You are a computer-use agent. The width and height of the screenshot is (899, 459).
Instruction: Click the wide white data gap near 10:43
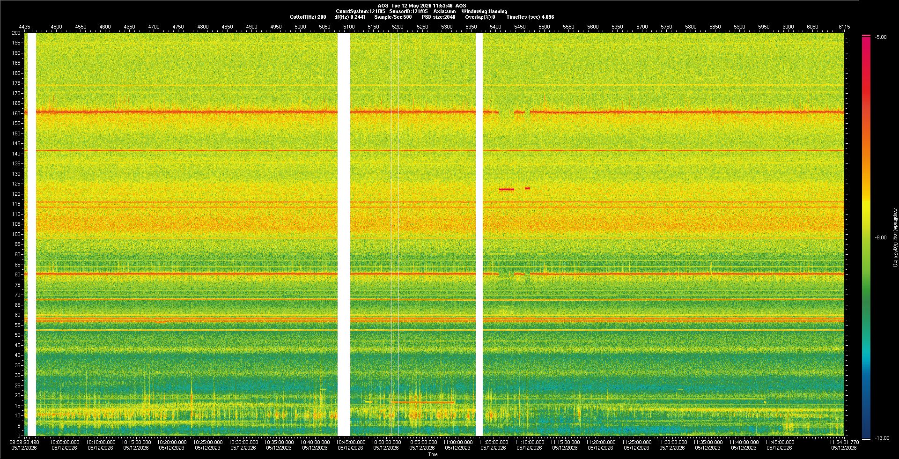pyautogui.click(x=344, y=234)
